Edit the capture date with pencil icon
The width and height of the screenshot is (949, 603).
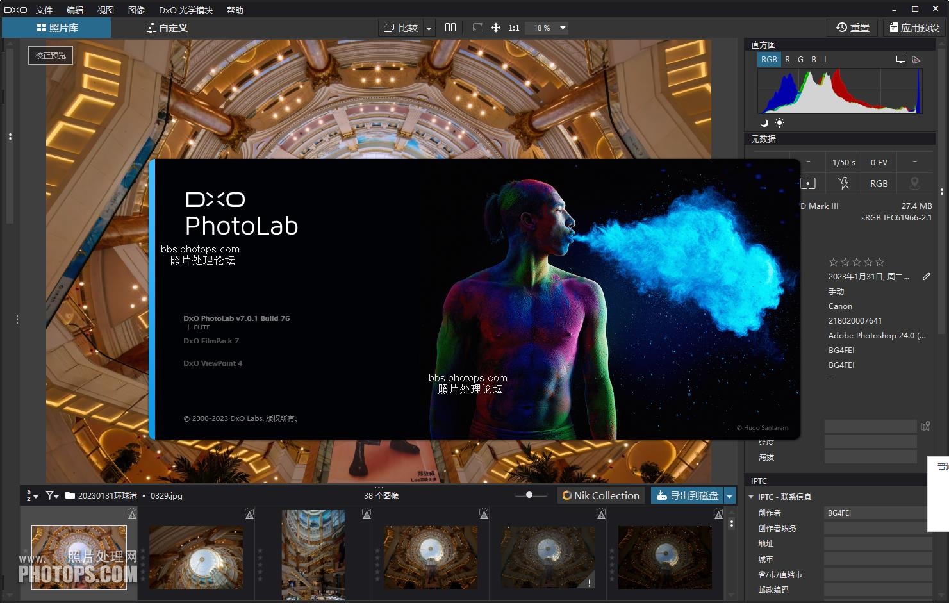tap(926, 276)
